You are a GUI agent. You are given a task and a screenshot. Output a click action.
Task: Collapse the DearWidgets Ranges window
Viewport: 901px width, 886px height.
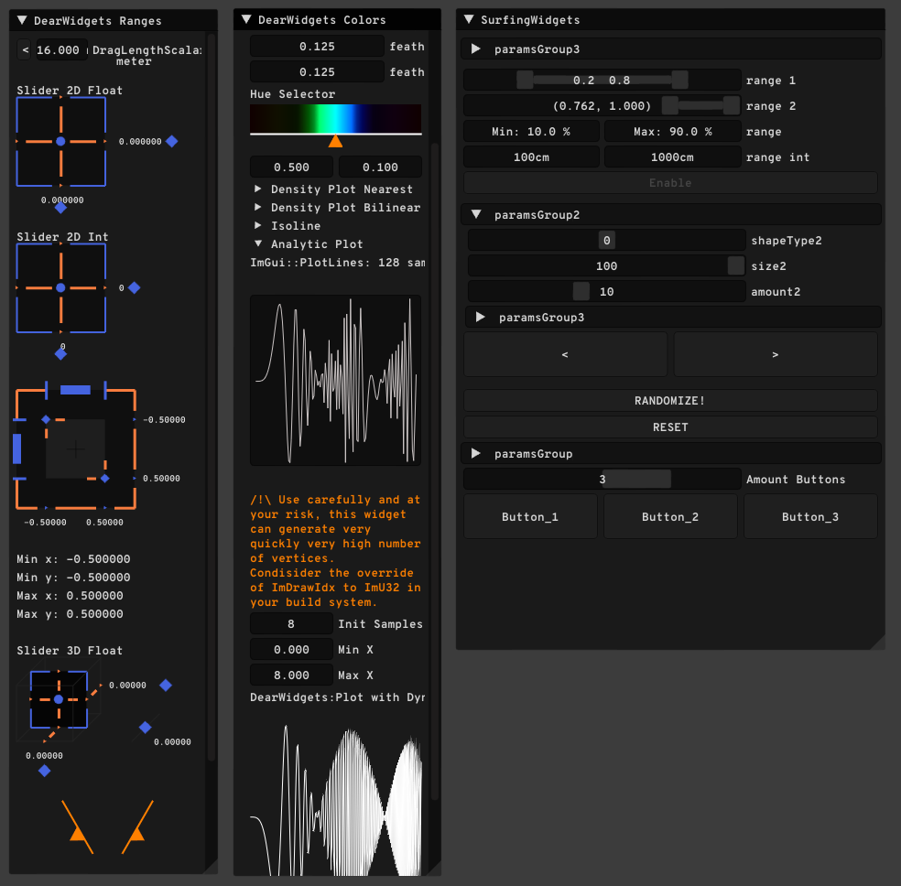click(22, 20)
